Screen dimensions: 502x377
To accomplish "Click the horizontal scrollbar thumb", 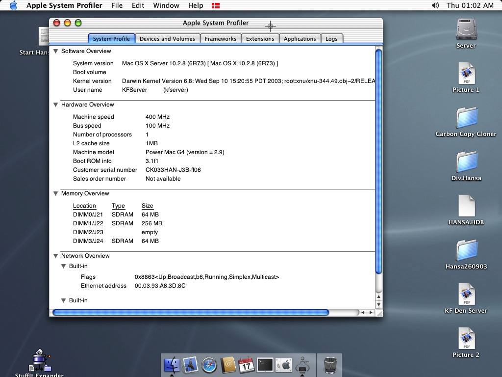I will point(191,313).
